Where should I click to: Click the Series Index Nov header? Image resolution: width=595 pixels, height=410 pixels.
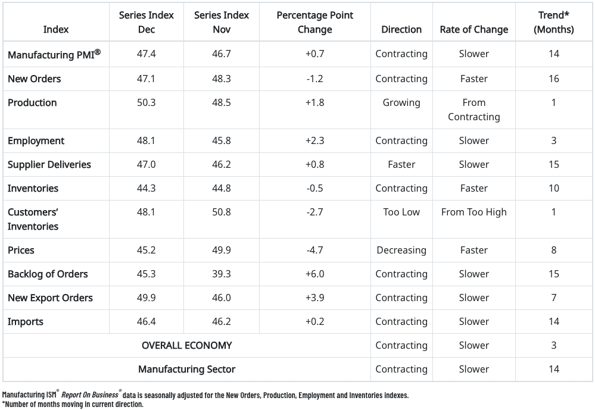click(x=222, y=22)
